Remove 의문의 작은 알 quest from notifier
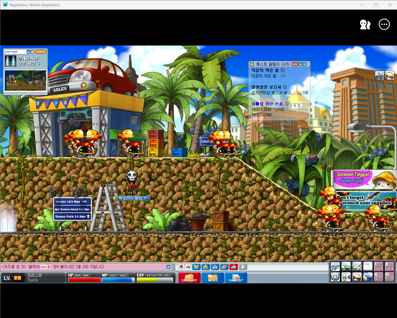The image size is (397, 318). tap(283, 71)
